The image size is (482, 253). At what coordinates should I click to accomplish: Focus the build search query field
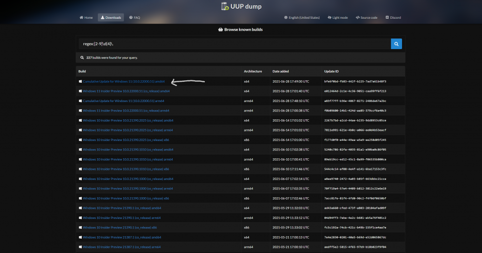coord(235,44)
